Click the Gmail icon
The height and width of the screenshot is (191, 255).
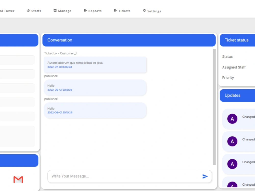(18, 180)
